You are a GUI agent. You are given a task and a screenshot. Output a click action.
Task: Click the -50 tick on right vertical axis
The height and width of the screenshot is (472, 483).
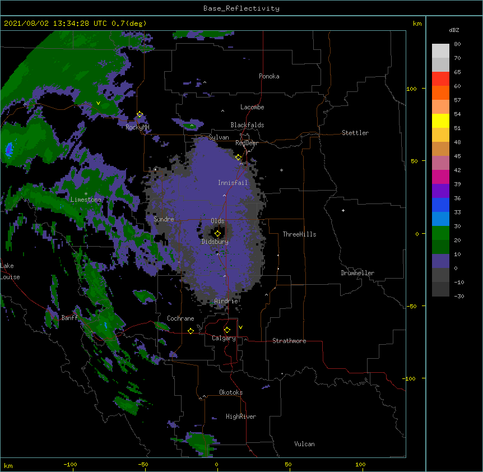point(411,306)
